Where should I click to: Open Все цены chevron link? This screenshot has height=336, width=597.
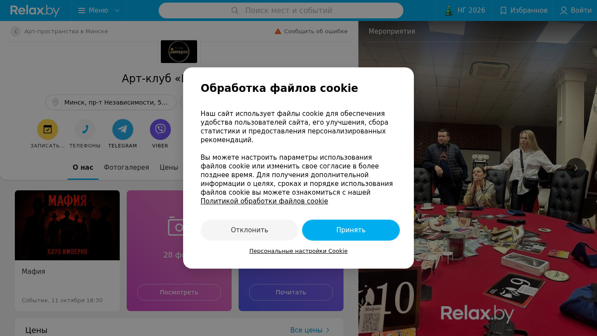pos(310,330)
